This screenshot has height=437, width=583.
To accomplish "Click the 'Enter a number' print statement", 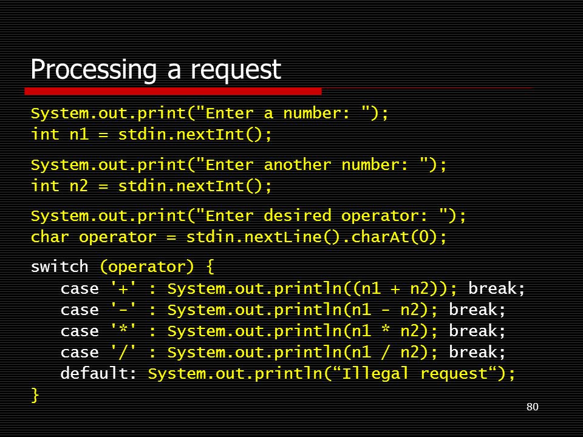I will point(210,113).
